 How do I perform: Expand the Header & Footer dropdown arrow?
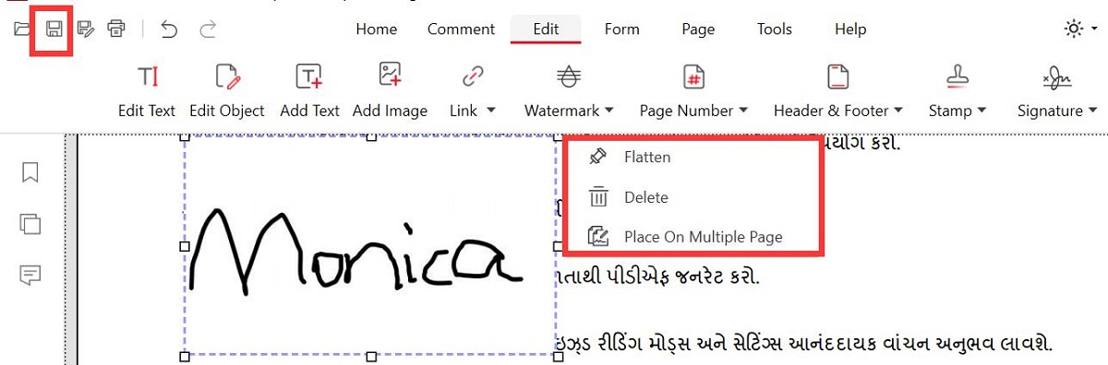(897, 111)
